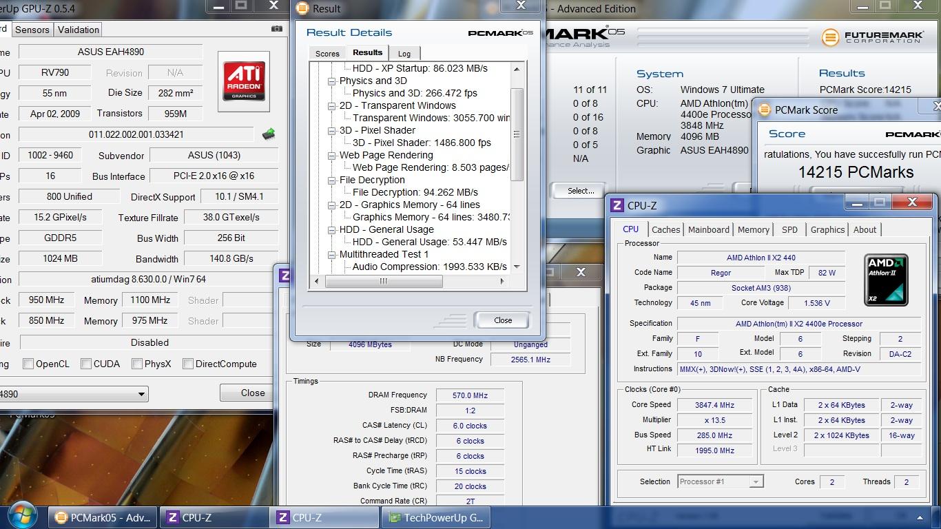Click the CPU-Z window title bar Z icon
This screenshot has width=941, height=529.
[x=617, y=205]
